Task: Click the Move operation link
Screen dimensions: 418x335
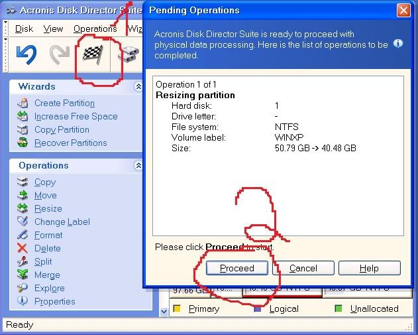Action: pyautogui.click(x=46, y=196)
